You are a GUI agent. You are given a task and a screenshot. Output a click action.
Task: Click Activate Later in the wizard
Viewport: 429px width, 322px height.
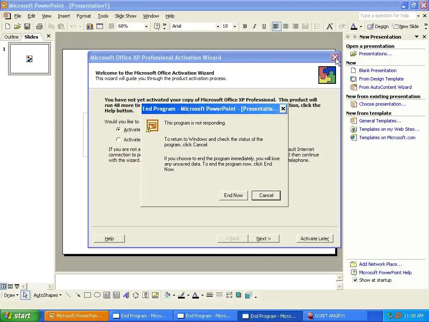[x=315, y=239]
